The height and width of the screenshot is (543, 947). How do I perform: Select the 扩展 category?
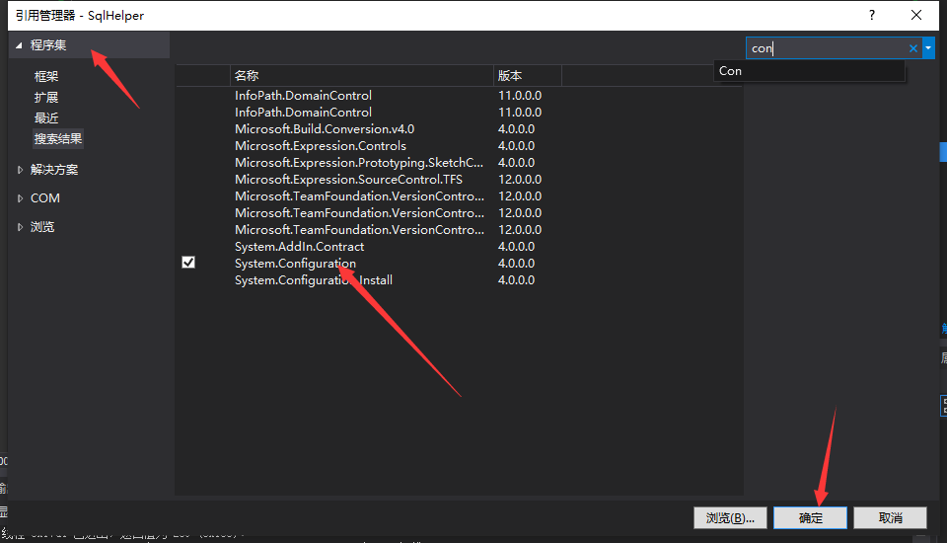(46, 98)
